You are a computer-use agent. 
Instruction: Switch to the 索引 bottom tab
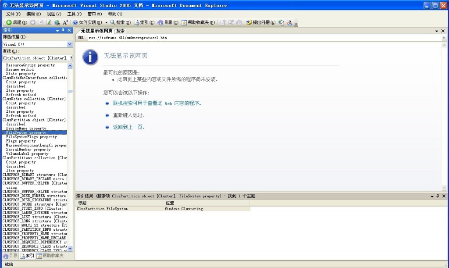click(27, 256)
